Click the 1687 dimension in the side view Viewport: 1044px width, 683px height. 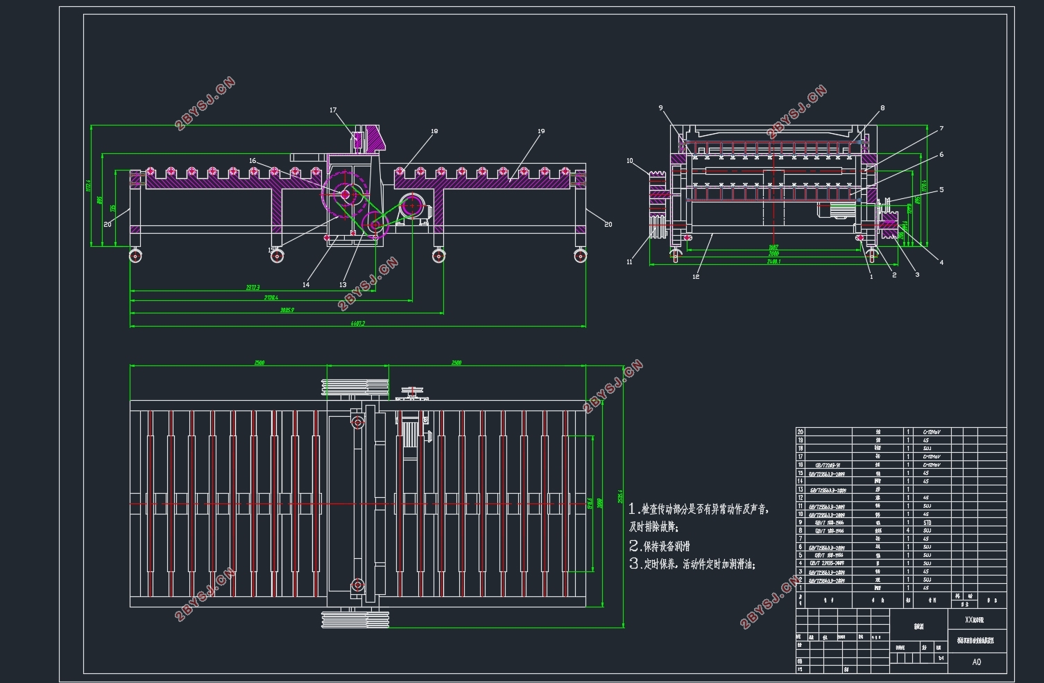click(773, 247)
